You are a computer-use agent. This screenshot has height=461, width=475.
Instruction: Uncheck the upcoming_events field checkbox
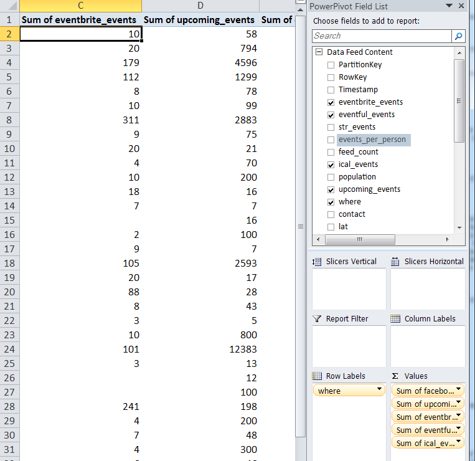tap(331, 190)
